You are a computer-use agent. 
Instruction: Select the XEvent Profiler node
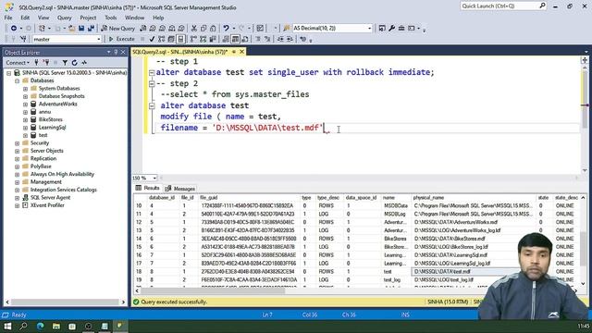tap(47, 205)
